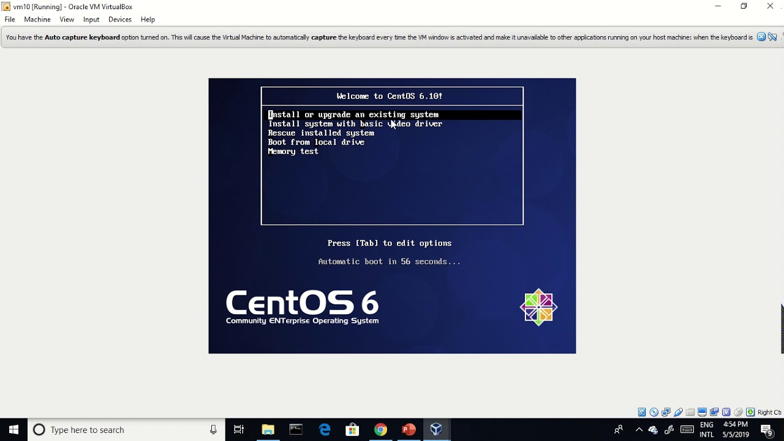Click the hard disk activity status icon
This screenshot has height=441, width=784.
(642, 412)
